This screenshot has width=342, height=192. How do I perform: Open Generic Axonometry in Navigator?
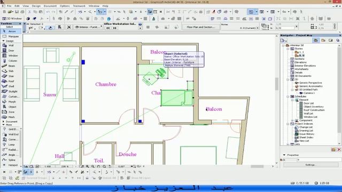tap(310, 86)
